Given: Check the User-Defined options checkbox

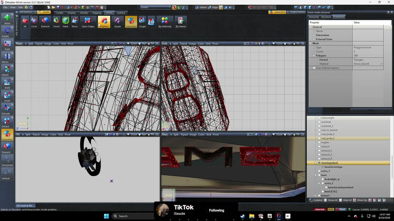Looking at the screenshot, I should 314,68.
